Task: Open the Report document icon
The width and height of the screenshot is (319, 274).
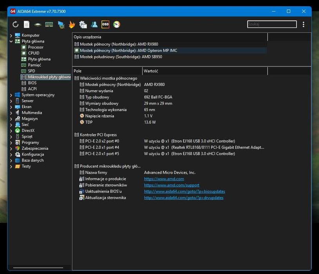Action: coord(27,24)
